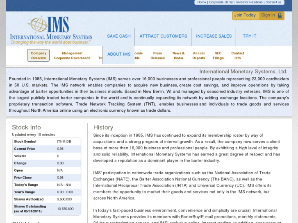Click Today's Range value N/A - N/A
The image size is (298, 223).
coord(64,185)
